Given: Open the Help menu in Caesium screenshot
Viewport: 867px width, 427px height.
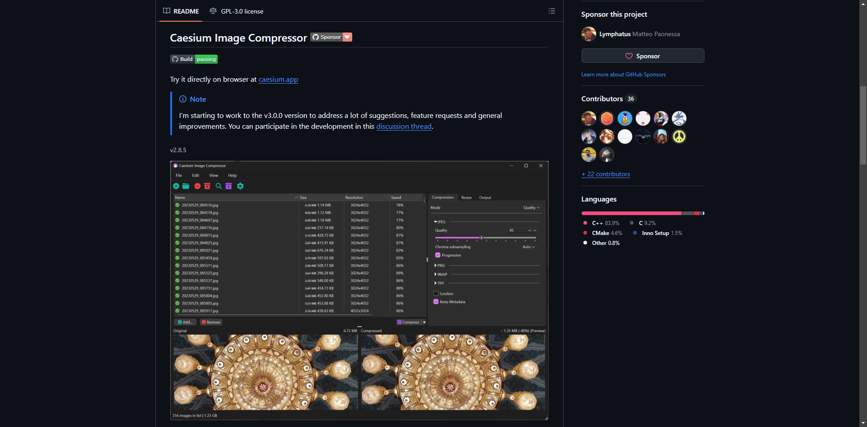Looking at the screenshot, I should (x=233, y=175).
